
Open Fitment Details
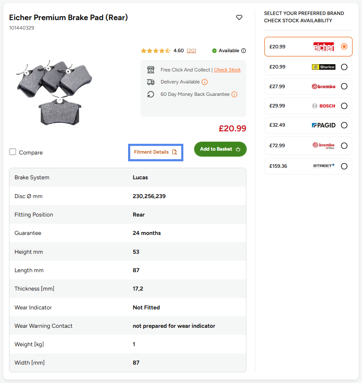[x=156, y=152]
